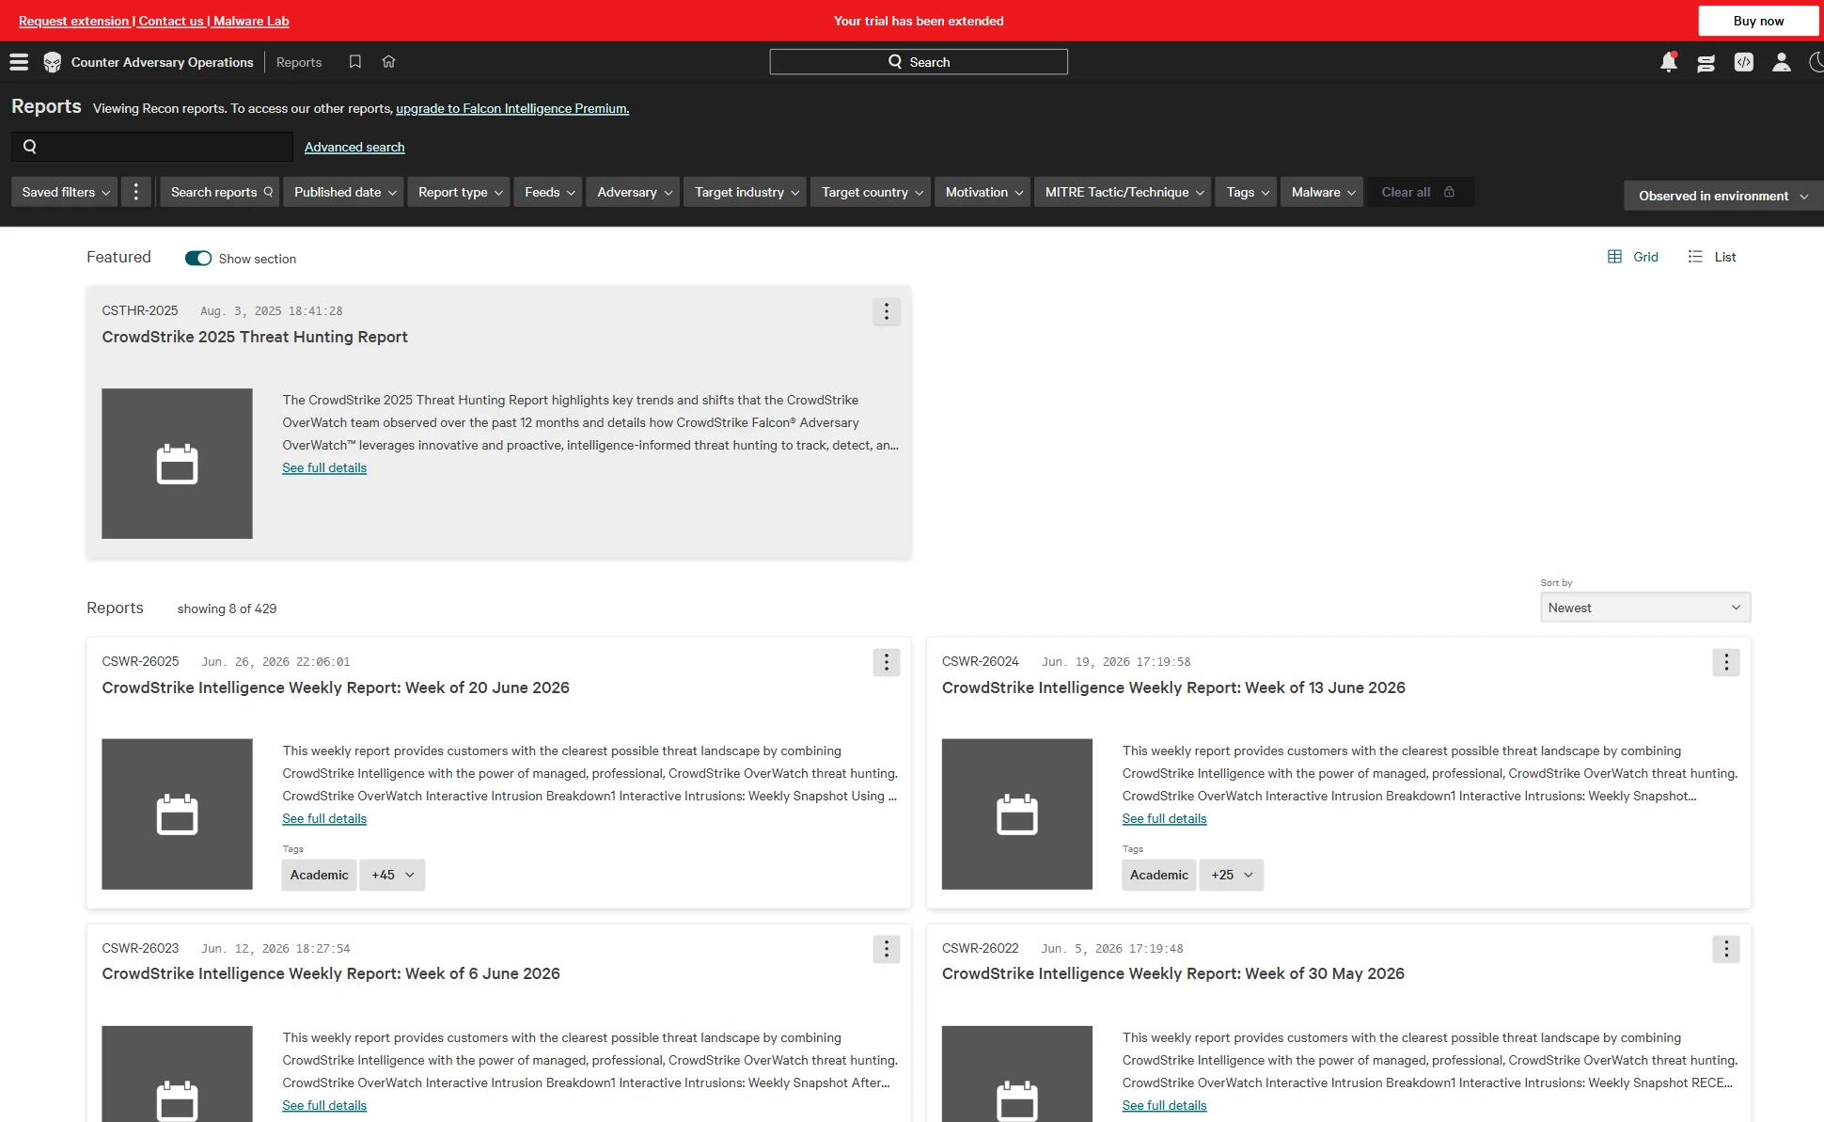Change Sort by Newest dropdown
The image size is (1824, 1122).
pos(1645,608)
